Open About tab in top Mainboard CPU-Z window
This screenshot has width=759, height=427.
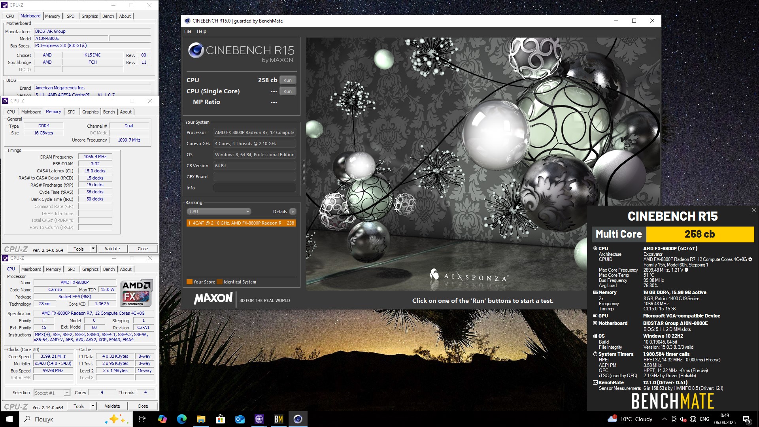tap(125, 16)
